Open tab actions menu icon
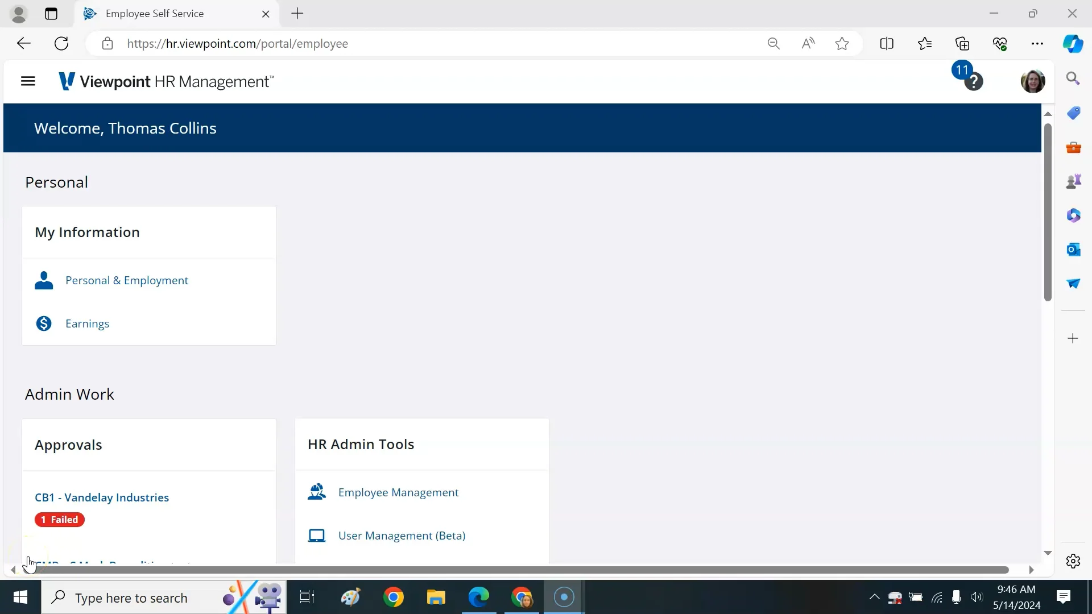The image size is (1092, 614). 51,14
